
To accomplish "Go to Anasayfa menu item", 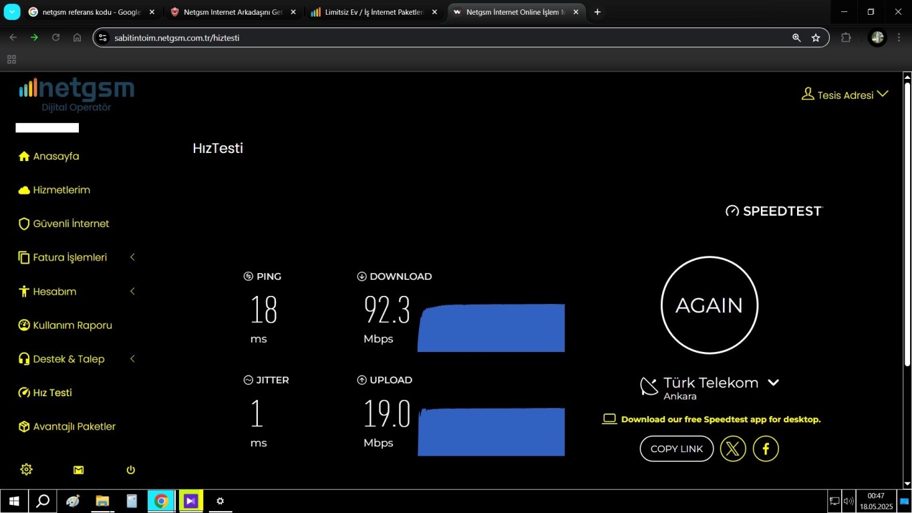I will tap(56, 156).
